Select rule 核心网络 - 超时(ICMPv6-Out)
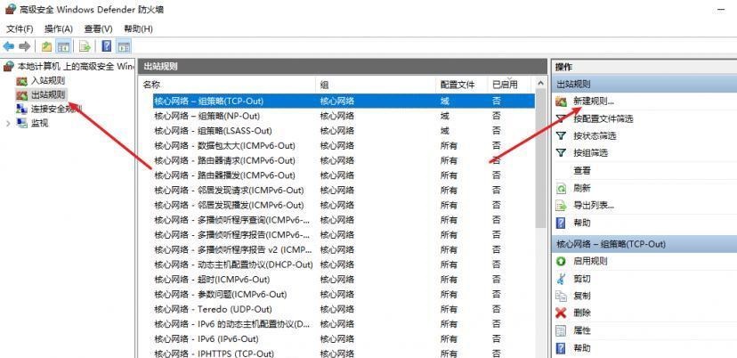The width and height of the screenshot is (737, 358). coord(344,280)
